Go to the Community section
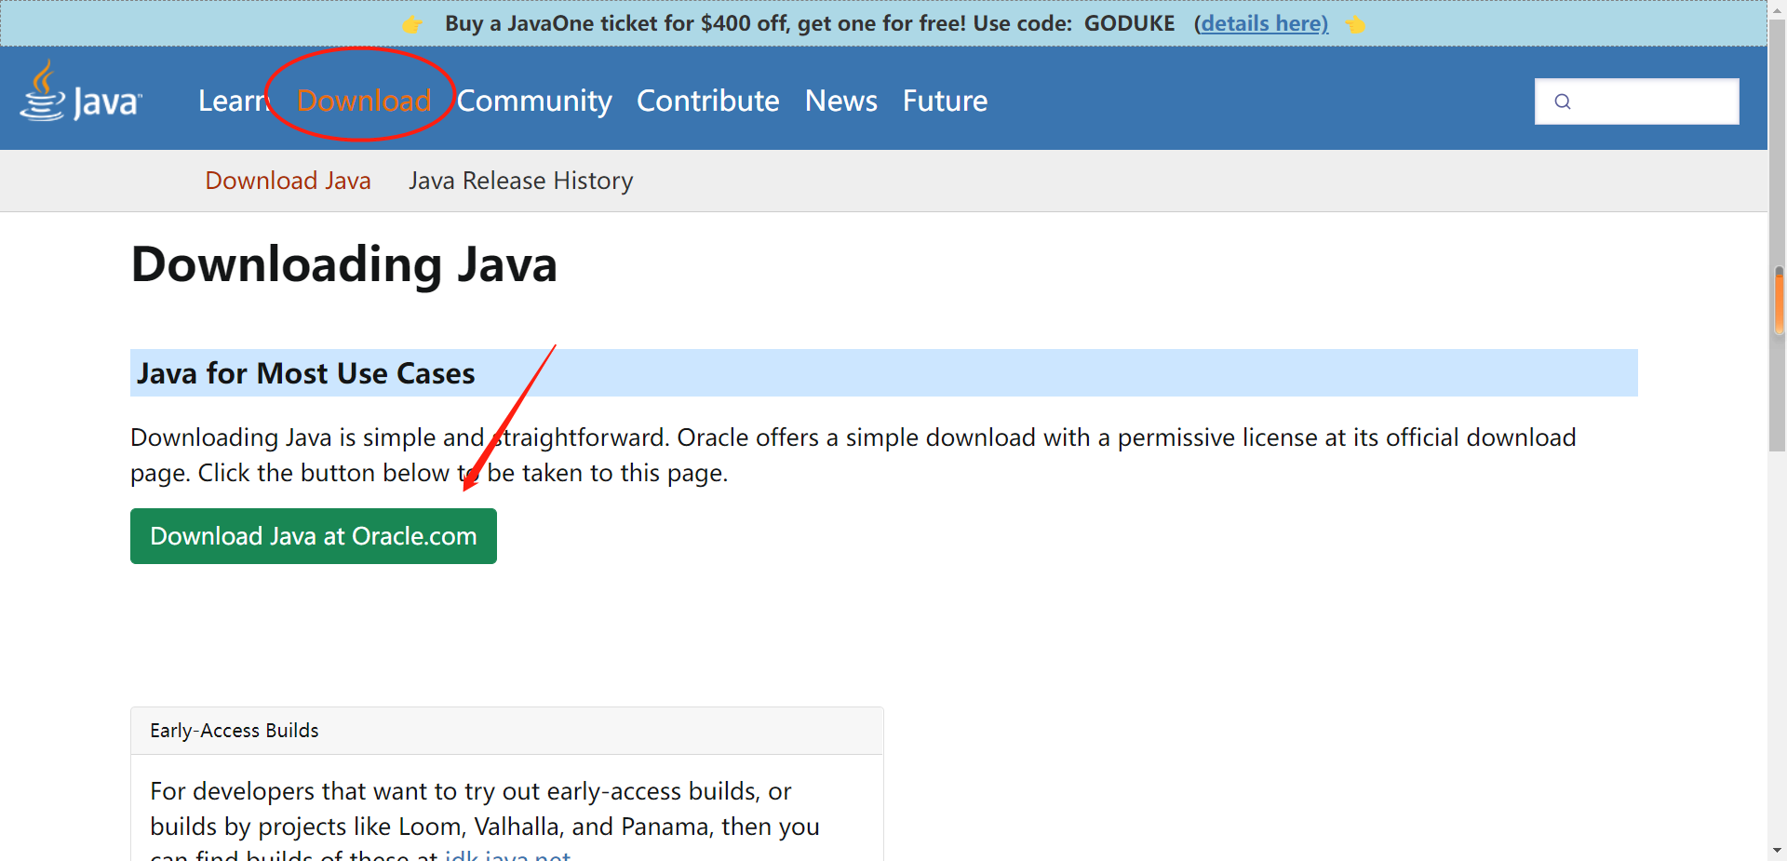The width and height of the screenshot is (1787, 861). point(534,101)
